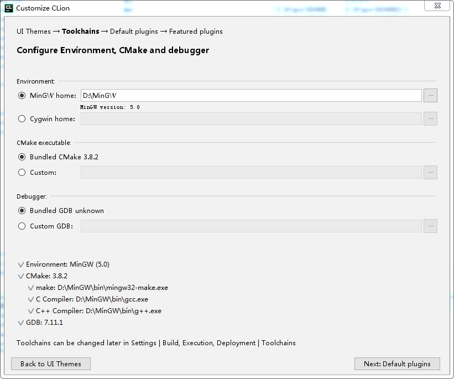Viewport: 454px width, 379px height.
Task: Click browse button beside Custom CMake field
Action: point(430,172)
